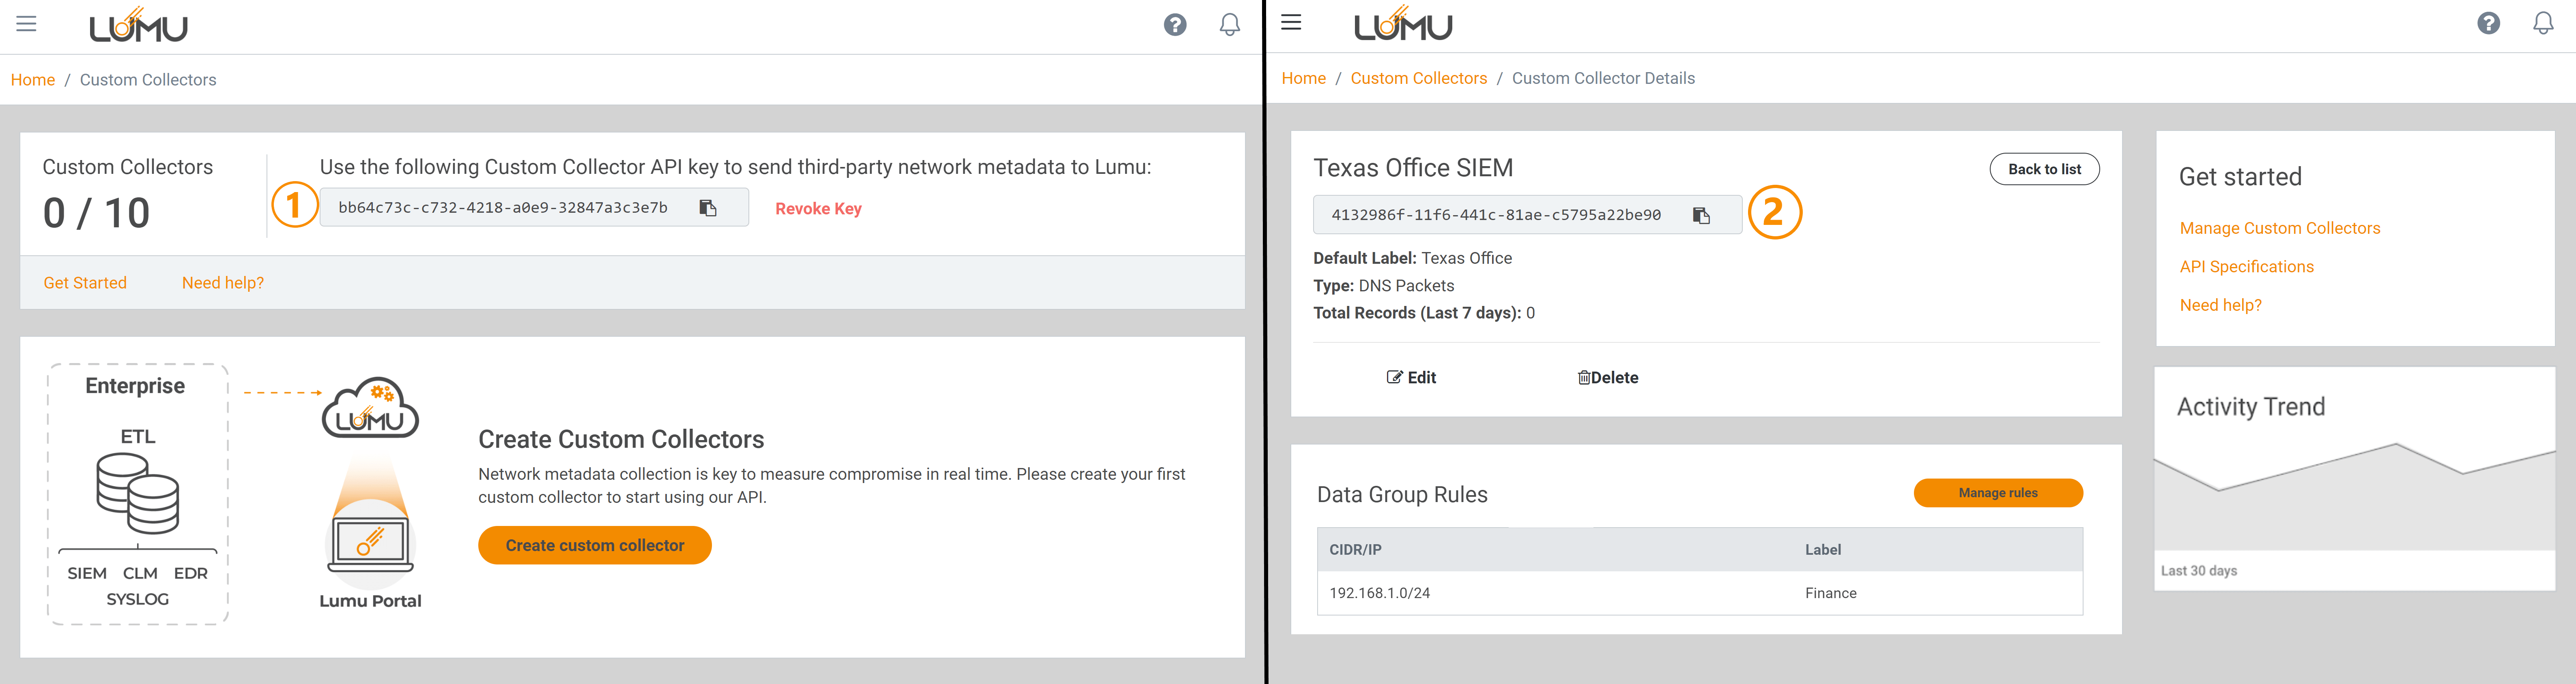Screen dimensions: 2576x684
Task: Open Manage Custom Collectors
Action: click(2280, 228)
